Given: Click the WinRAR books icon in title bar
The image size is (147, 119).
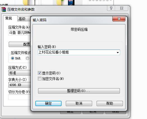Looking at the screenshot, I should (x=4, y=9).
